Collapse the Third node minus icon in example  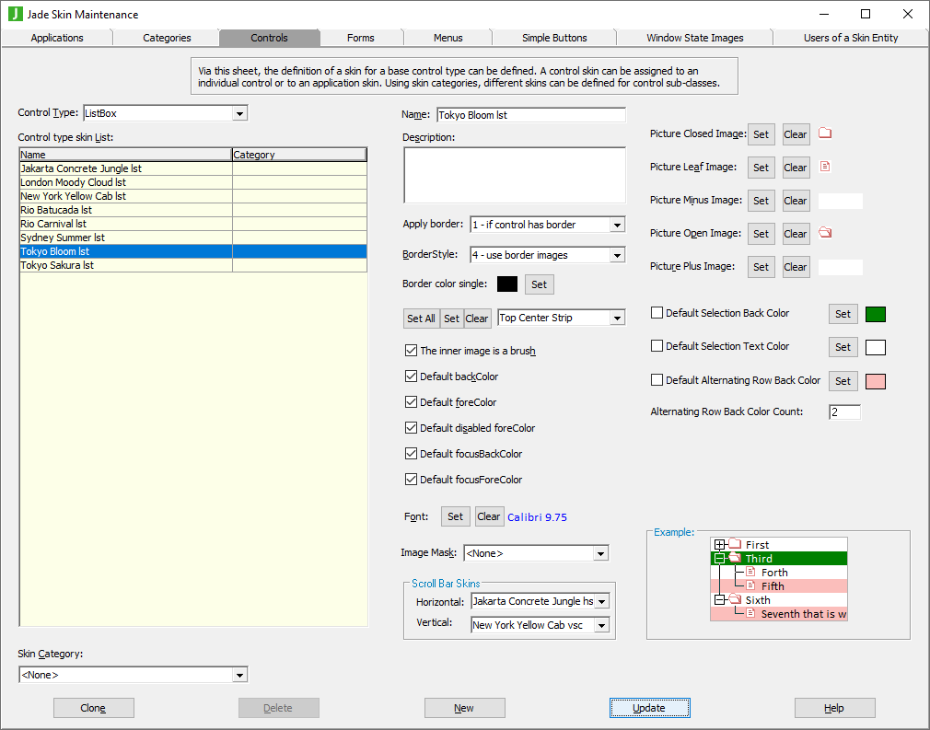720,559
